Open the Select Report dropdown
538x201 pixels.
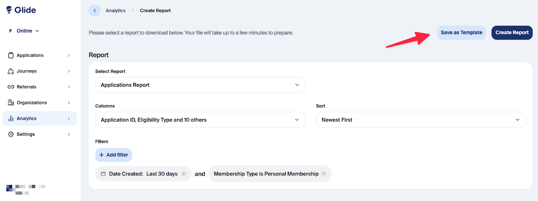coord(200,85)
